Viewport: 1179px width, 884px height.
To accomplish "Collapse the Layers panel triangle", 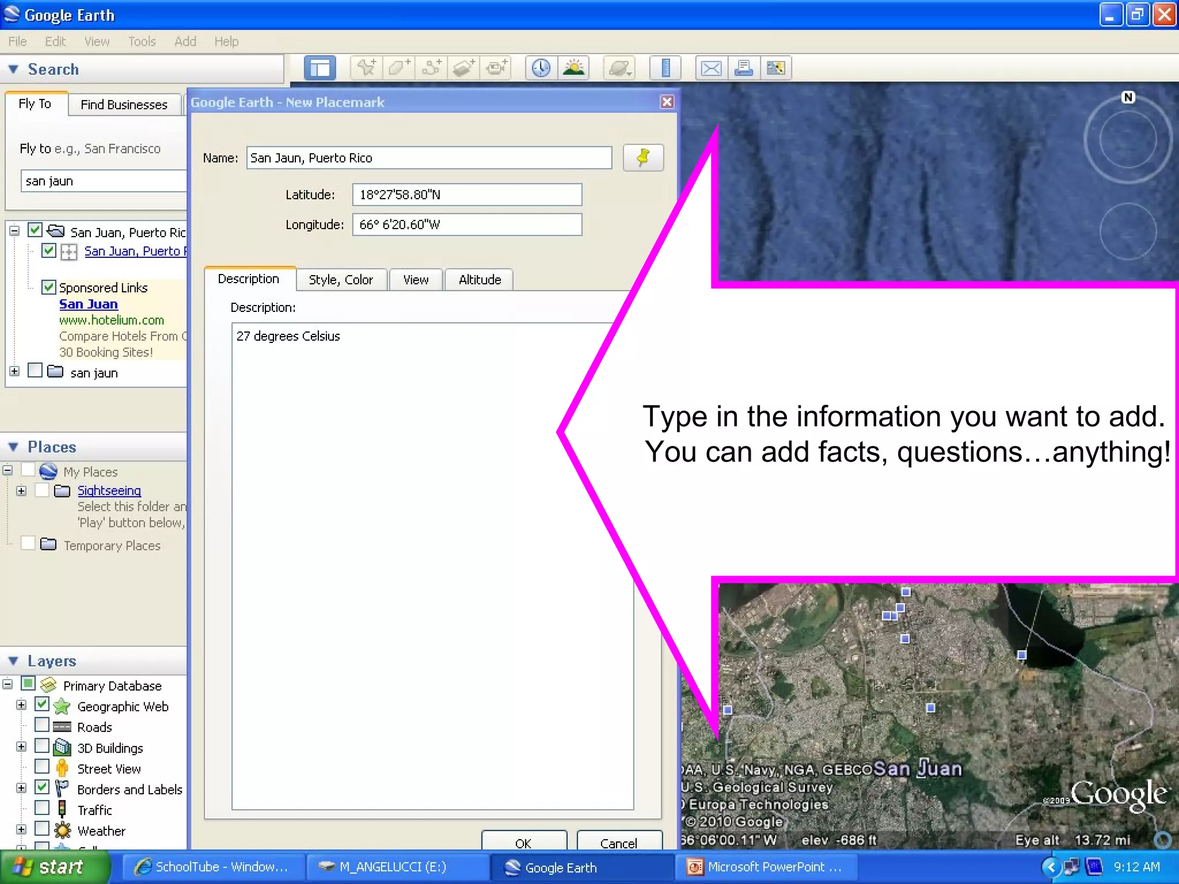I will pyautogui.click(x=13, y=661).
